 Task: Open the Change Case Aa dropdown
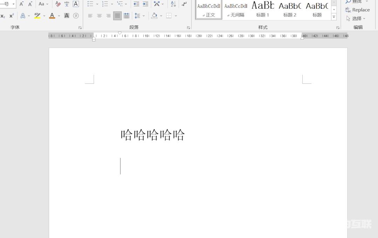(43, 4)
